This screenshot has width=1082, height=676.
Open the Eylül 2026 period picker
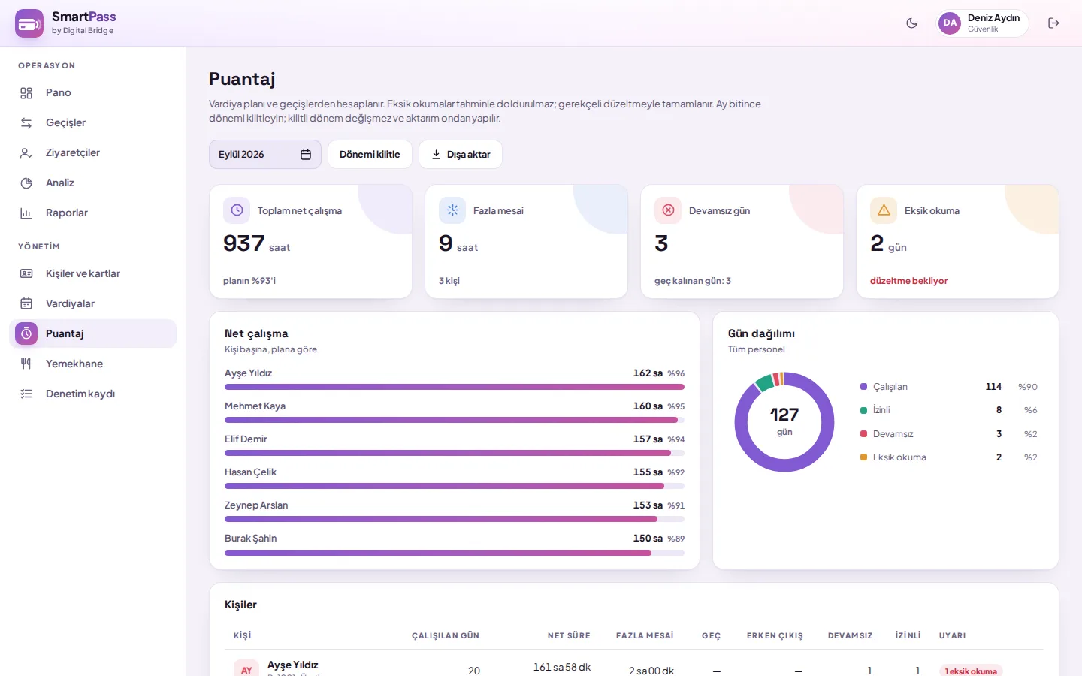[265, 155]
